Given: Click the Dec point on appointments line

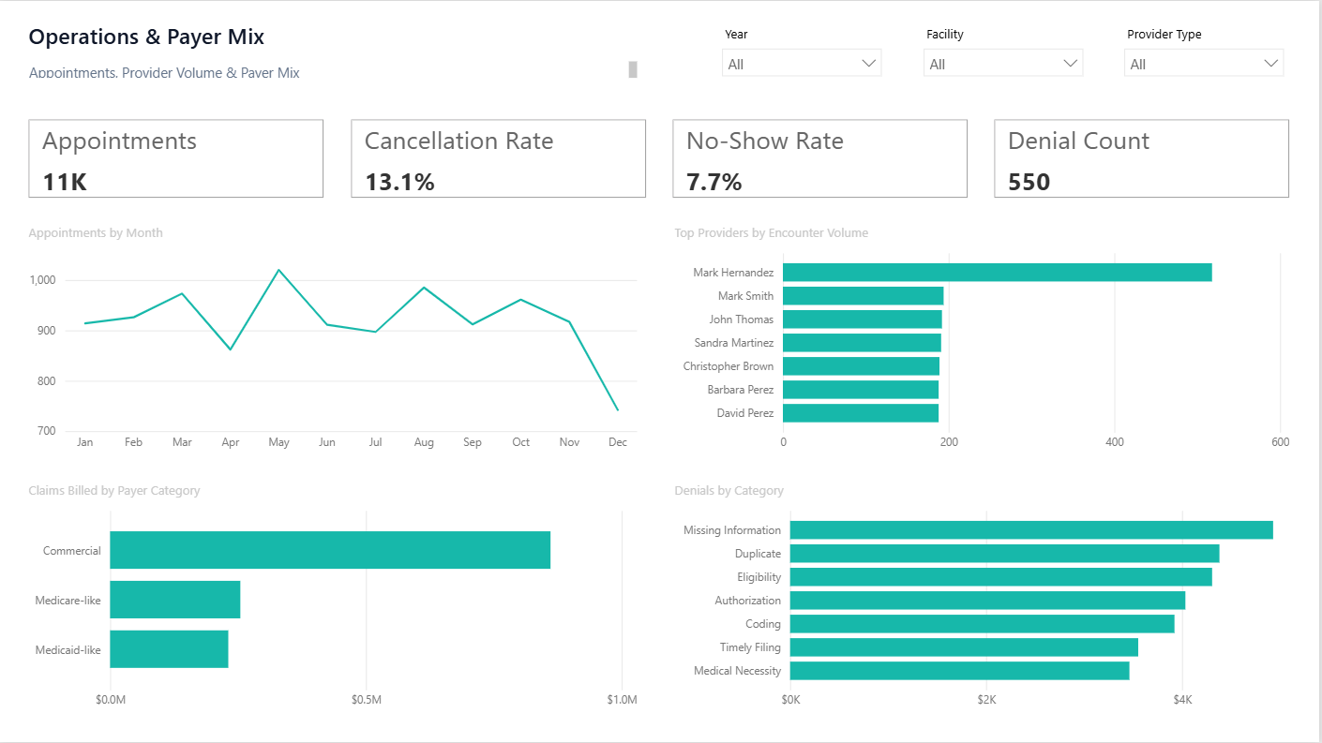Looking at the screenshot, I should (618, 410).
